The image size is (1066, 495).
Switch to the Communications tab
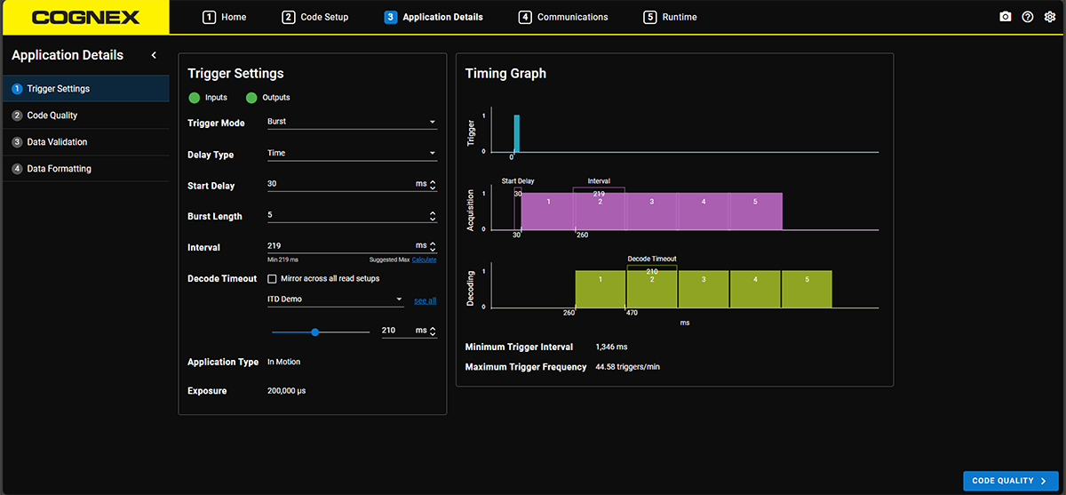coord(564,17)
